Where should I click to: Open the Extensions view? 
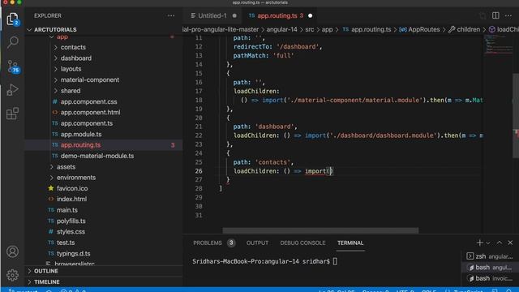tap(13, 114)
